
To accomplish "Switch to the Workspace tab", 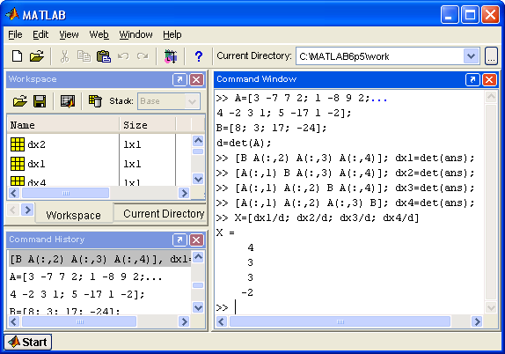I will pos(73,215).
